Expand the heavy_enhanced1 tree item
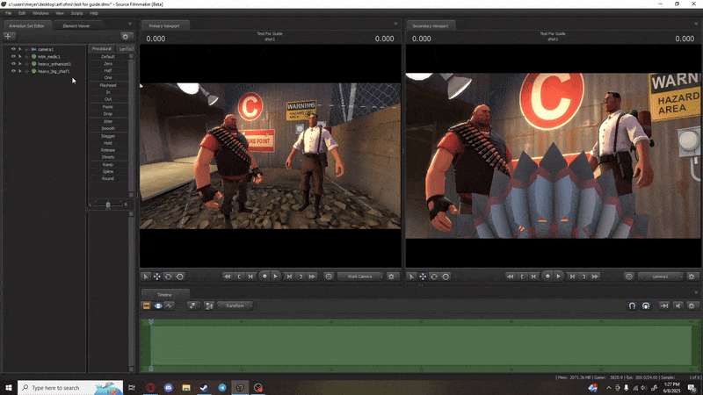The image size is (703, 395). pos(20,64)
